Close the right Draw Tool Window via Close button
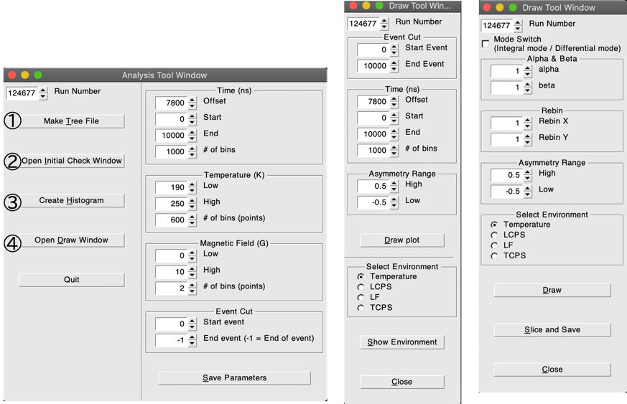The height and width of the screenshot is (404, 627). (x=552, y=370)
